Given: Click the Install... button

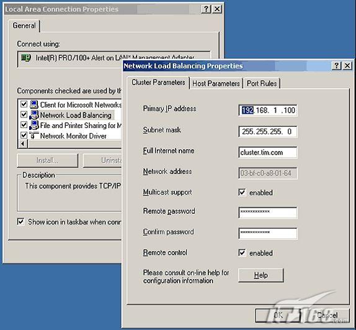Looking at the screenshot, I should tap(48, 160).
